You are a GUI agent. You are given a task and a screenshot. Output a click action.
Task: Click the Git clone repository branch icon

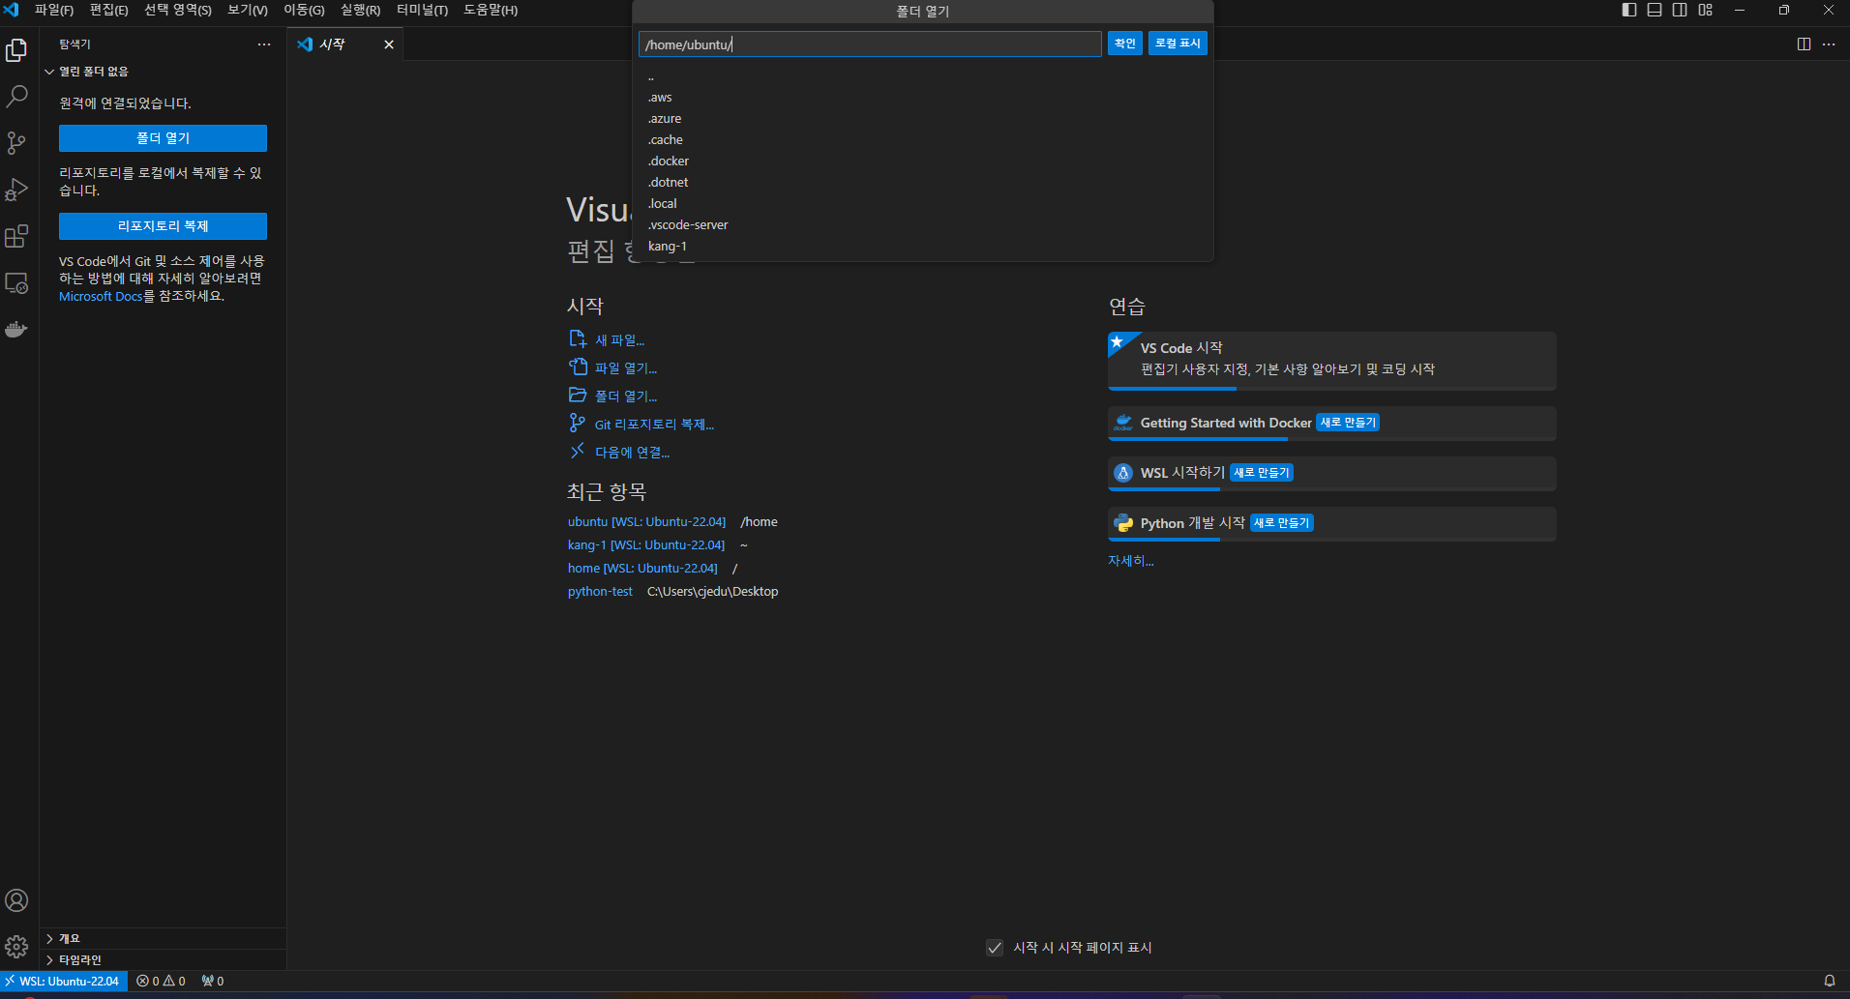pyautogui.click(x=578, y=423)
